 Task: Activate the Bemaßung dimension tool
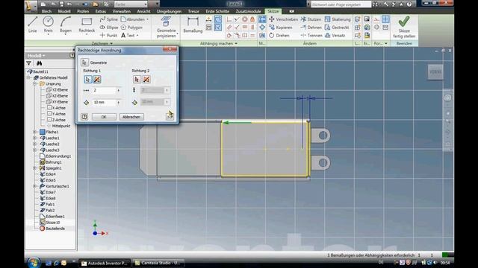(193, 25)
